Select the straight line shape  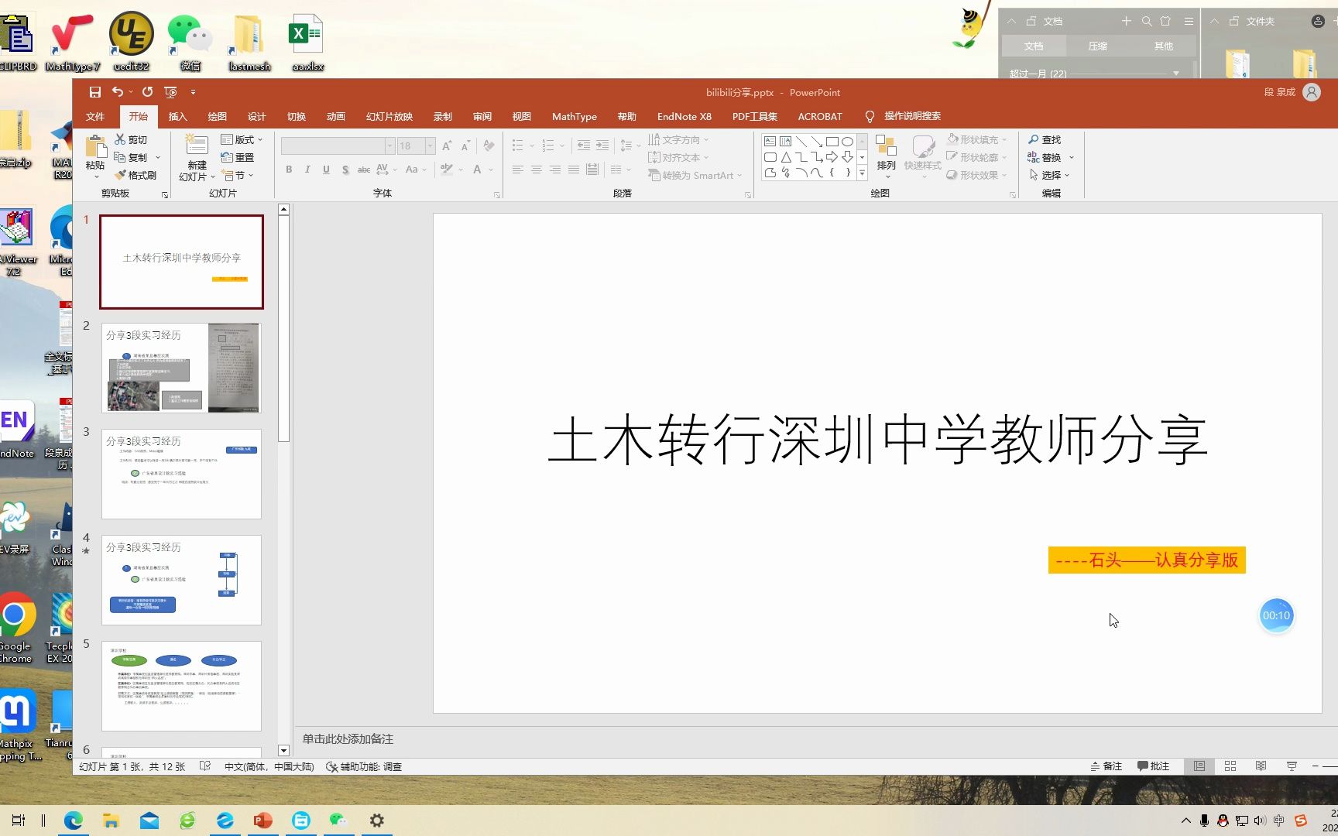click(801, 142)
